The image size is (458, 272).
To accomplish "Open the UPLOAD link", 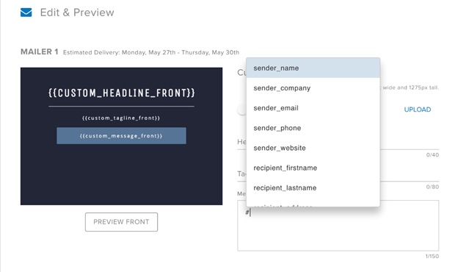I will [418, 110].
